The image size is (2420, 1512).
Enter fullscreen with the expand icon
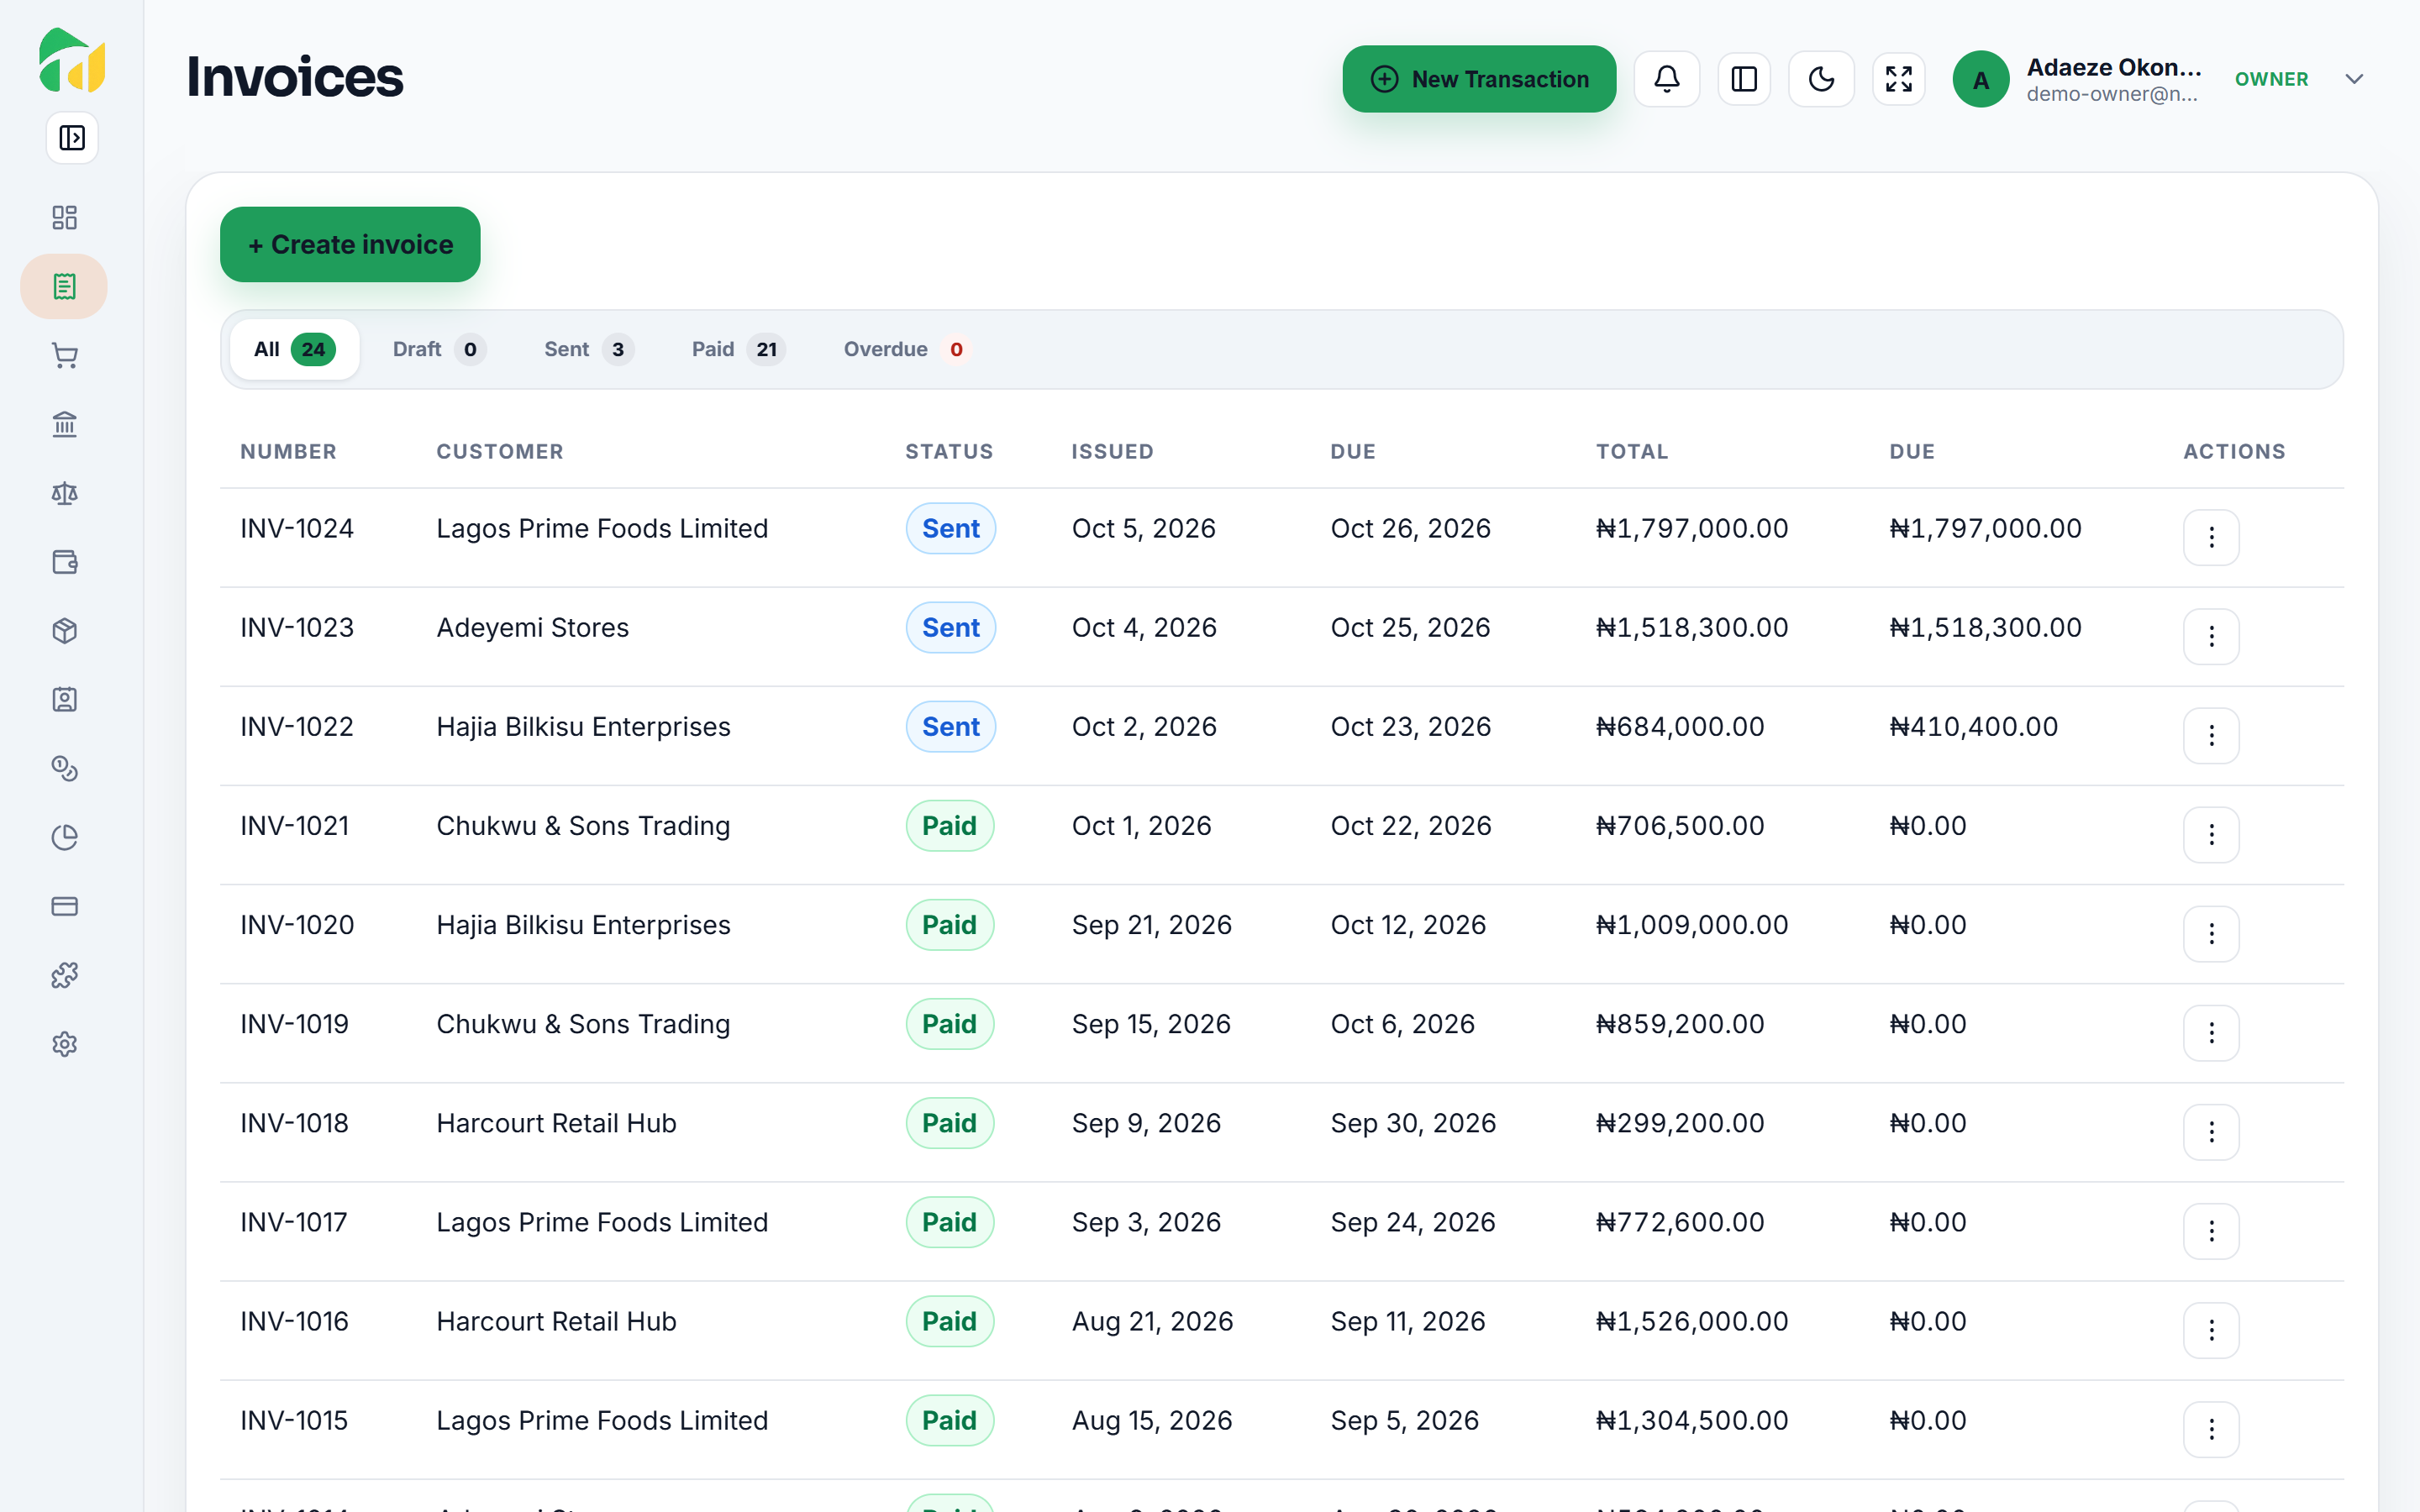click(1898, 79)
